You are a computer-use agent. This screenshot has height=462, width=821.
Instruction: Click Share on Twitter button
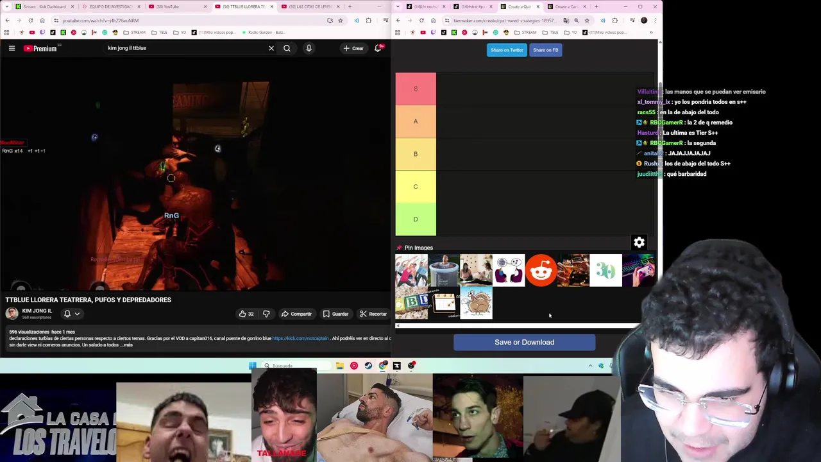(x=507, y=50)
